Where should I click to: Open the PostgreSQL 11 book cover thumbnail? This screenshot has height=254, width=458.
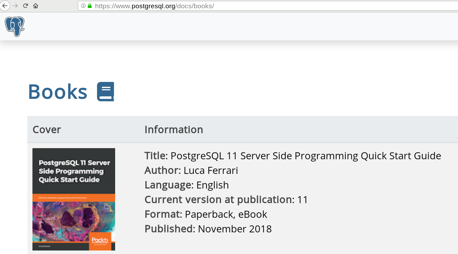click(74, 199)
